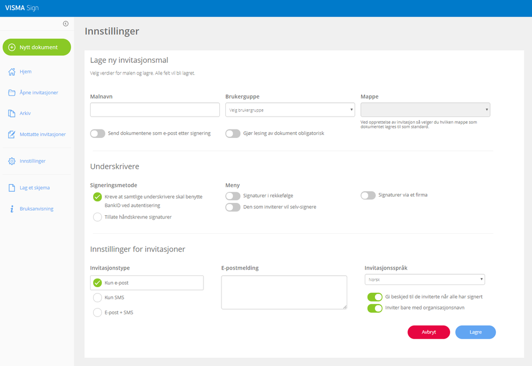This screenshot has height=366, width=532.
Task: Click the Lagre button
Action: [x=476, y=332]
